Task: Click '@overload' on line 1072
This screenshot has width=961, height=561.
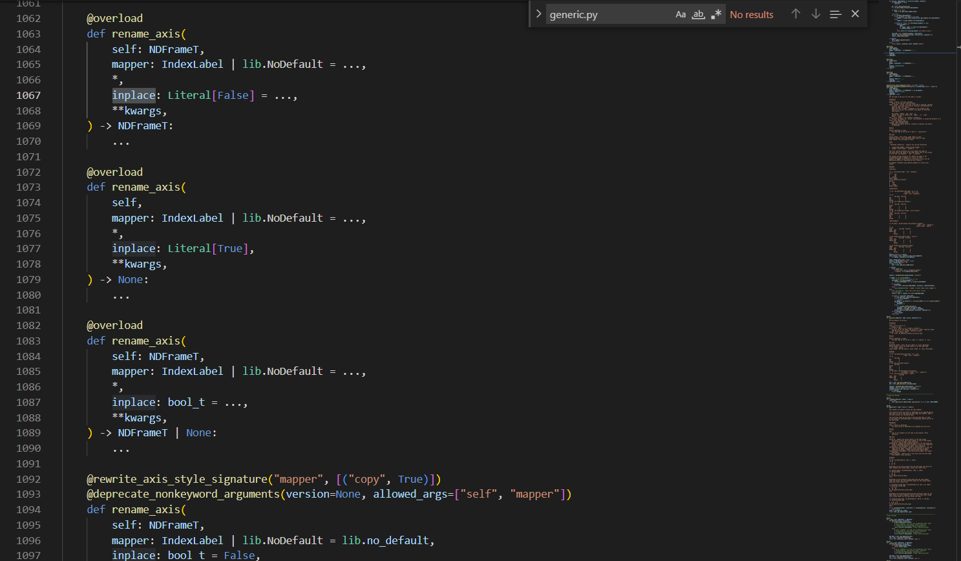Action: (x=115, y=172)
